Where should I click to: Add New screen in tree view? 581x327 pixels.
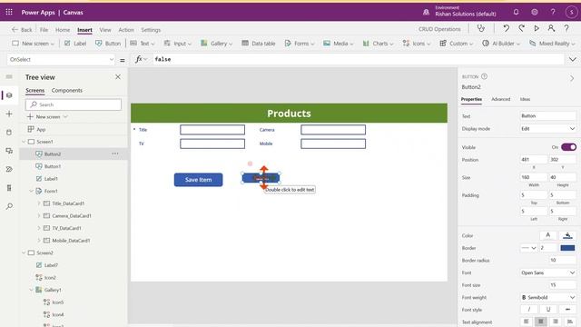tap(47, 117)
